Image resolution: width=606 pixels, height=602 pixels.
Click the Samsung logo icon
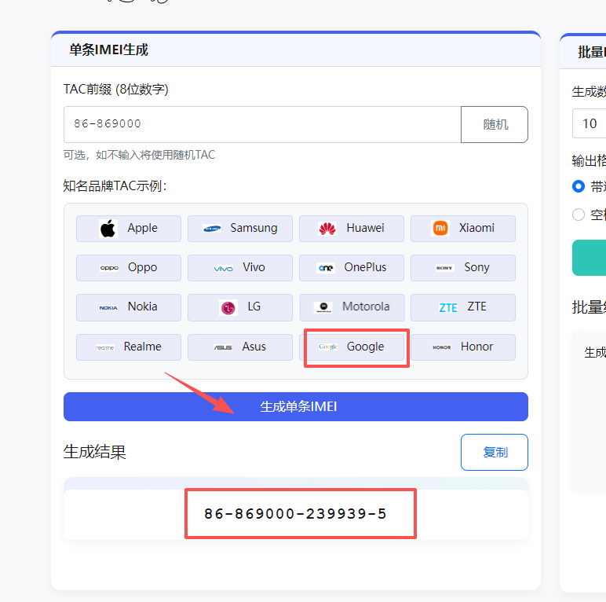point(212,229)
